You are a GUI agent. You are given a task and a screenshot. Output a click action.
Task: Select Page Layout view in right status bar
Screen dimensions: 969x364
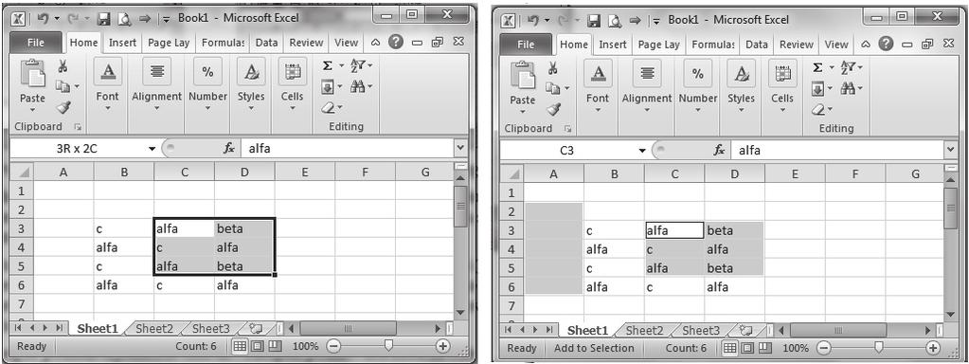(x=747, y=348)
